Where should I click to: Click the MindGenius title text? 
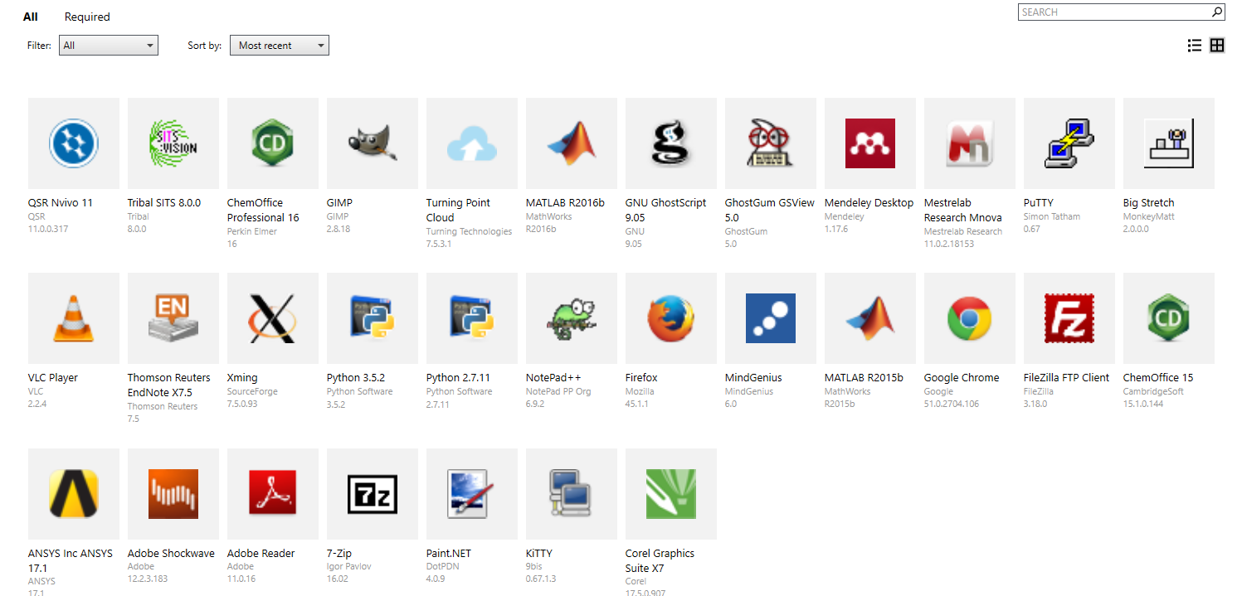tap(753, 378)
